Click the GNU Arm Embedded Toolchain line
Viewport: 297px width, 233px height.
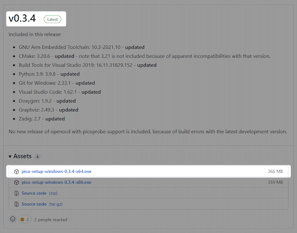point(81,47)
